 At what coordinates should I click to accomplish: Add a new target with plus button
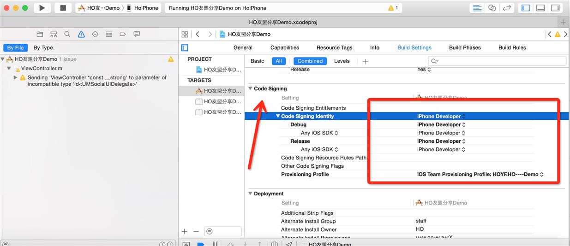[x=185, y=231]
